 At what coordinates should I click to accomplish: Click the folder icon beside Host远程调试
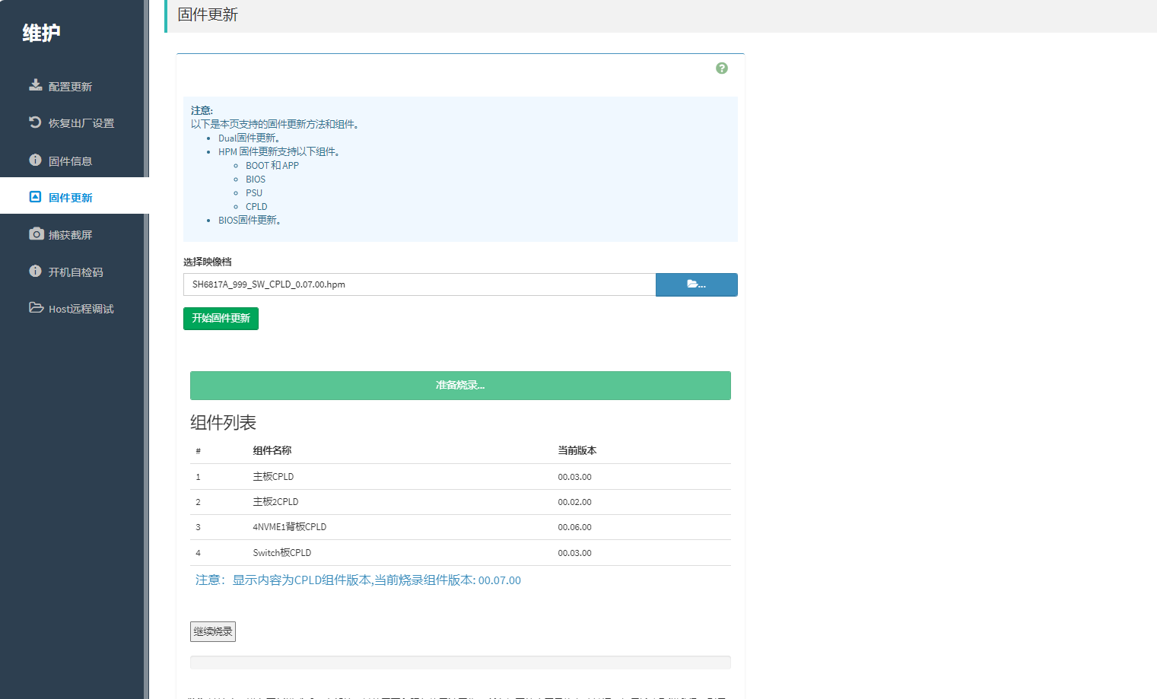pyautogui.click(x=36, y=308)
